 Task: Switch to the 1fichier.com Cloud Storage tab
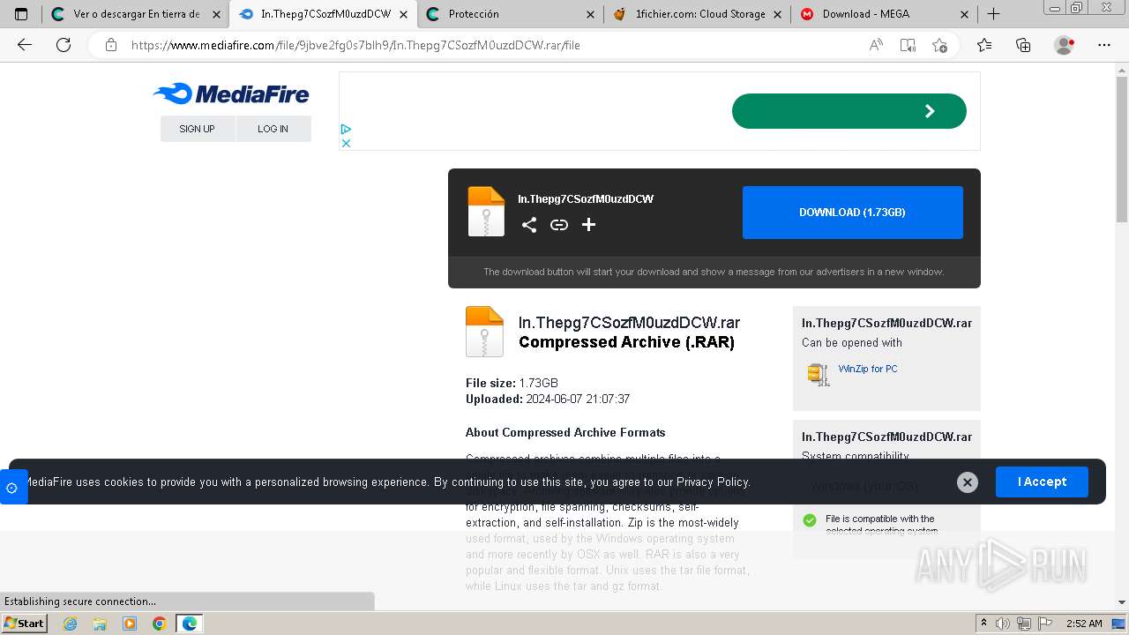698,14
